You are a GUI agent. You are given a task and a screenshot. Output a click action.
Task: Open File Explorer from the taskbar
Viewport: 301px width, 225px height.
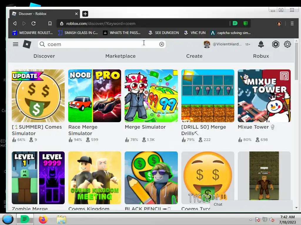tap(61, 219)
